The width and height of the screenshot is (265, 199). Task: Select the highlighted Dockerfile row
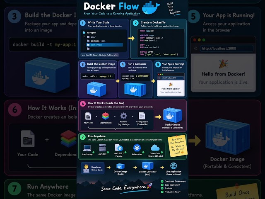coord(104,45)
